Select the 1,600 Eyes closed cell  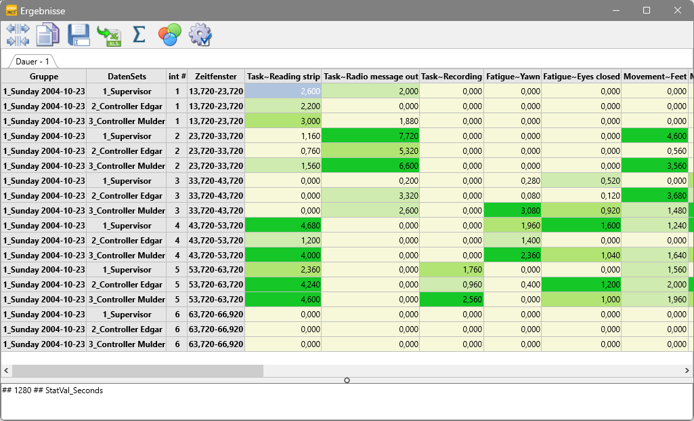click(x=582, y=226)
